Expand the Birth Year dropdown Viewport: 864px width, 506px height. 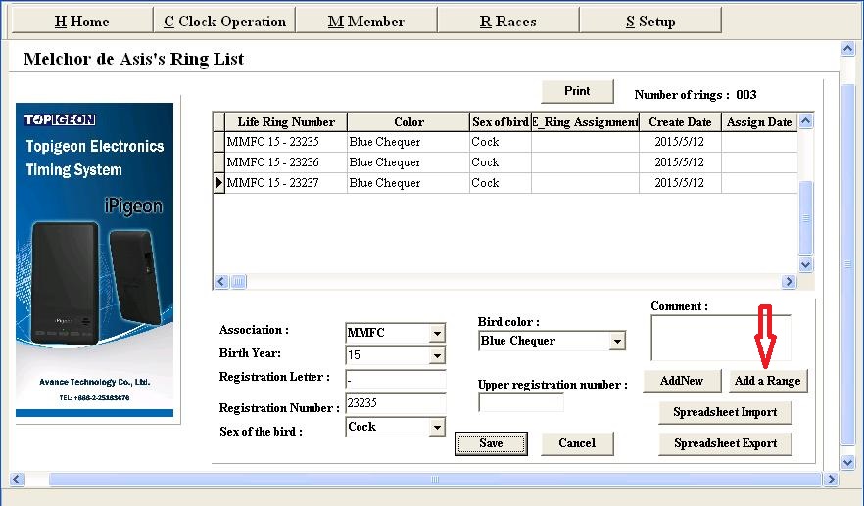[x=437, y=355]
